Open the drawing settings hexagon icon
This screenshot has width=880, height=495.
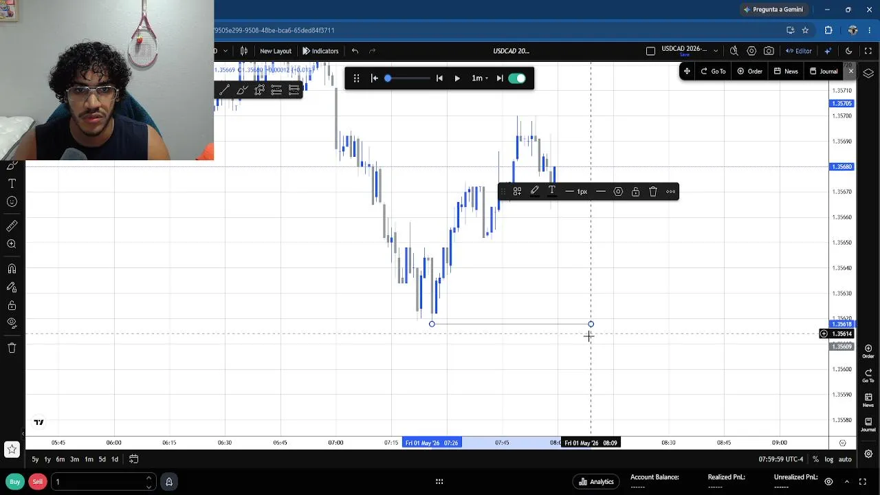(618, 192)
